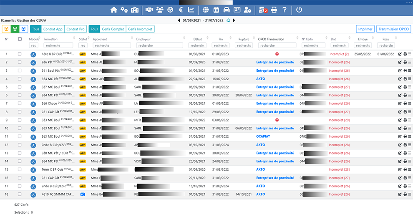Sort by the N° Cerfa column header
413x217 pixels.
(307, 39)
